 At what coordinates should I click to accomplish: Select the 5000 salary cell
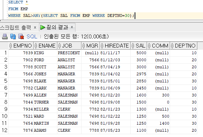(139, 53)
